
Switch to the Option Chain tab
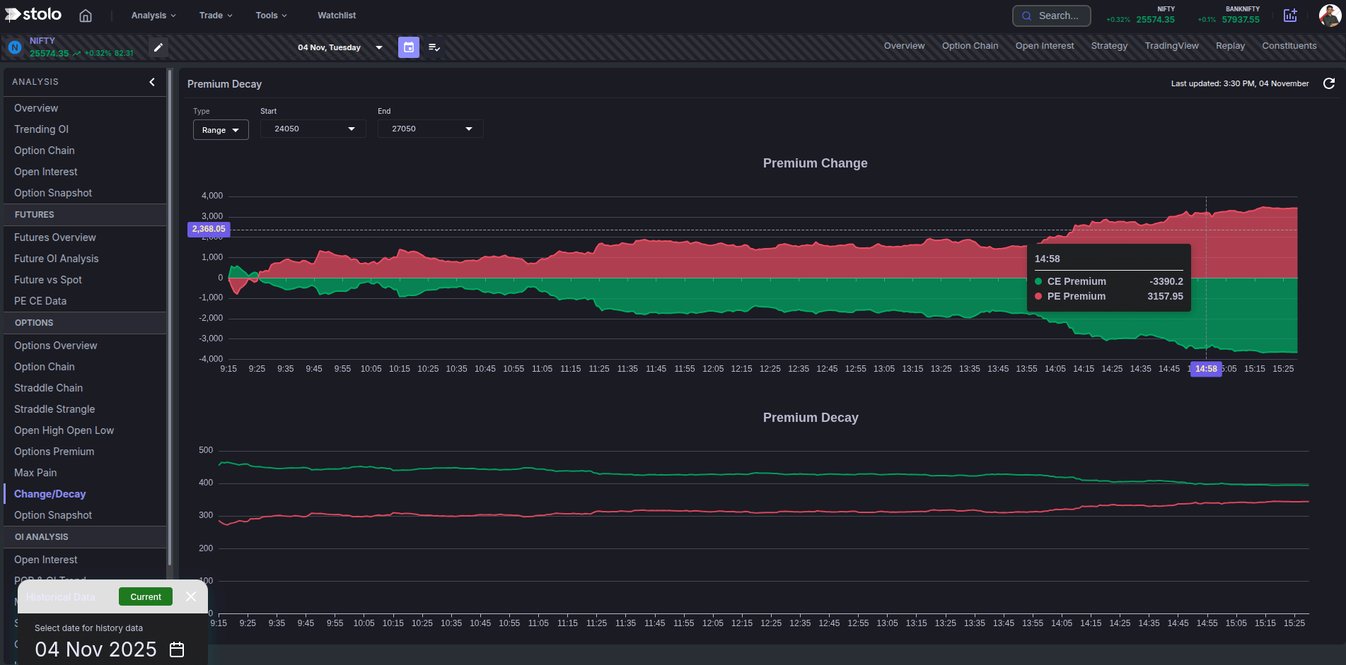point(970,45)
